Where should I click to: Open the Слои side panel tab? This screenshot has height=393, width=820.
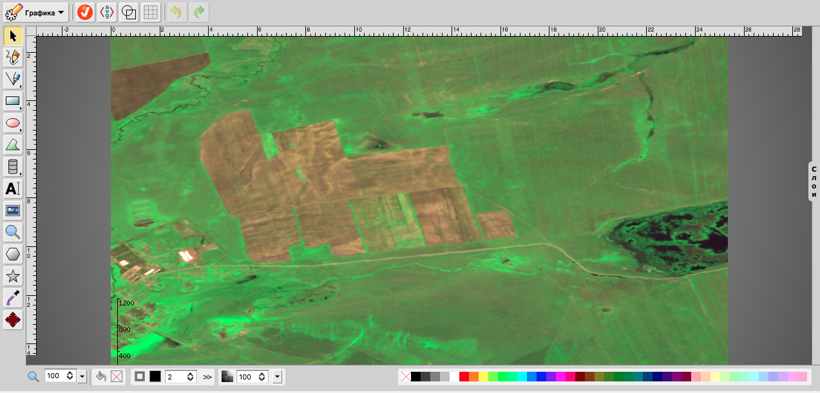tap(814, 181)
